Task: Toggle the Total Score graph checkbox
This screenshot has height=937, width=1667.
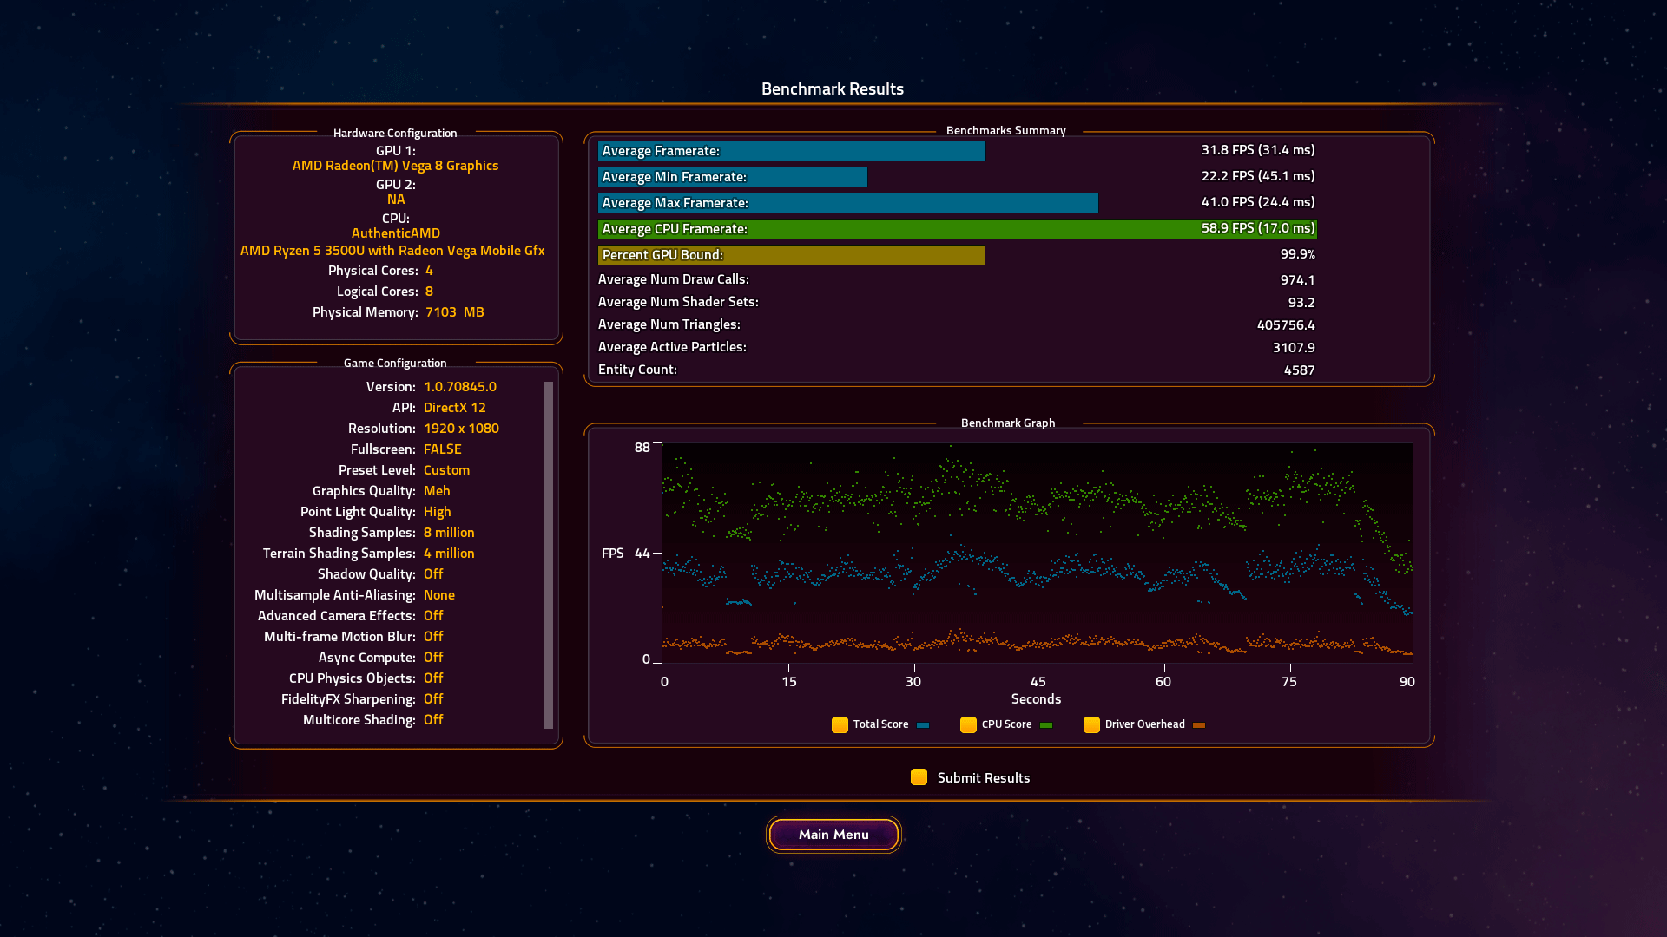Action: [x=840, y=724]
